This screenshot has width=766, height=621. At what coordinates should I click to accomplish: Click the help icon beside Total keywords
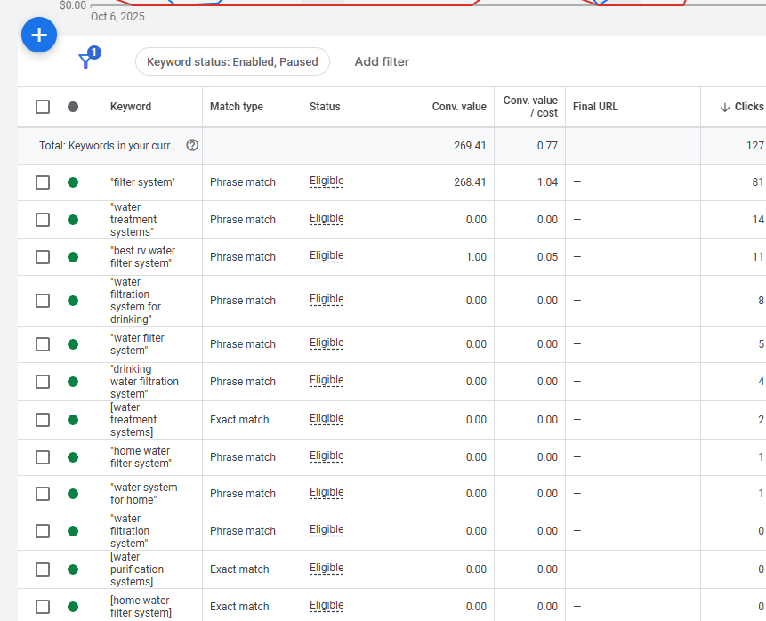(192, 145)
